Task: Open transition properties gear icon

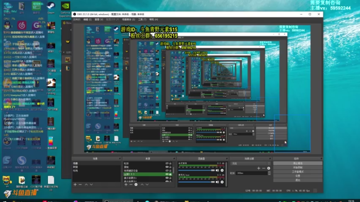Action: [269, 168]
